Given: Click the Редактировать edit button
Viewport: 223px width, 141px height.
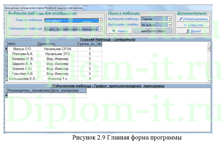Looking at the screenshot, I should pyautogui.click(x=194, y=19).
